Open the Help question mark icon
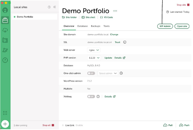The height and width of the screenshot is (130, 193). click(5, 60)
